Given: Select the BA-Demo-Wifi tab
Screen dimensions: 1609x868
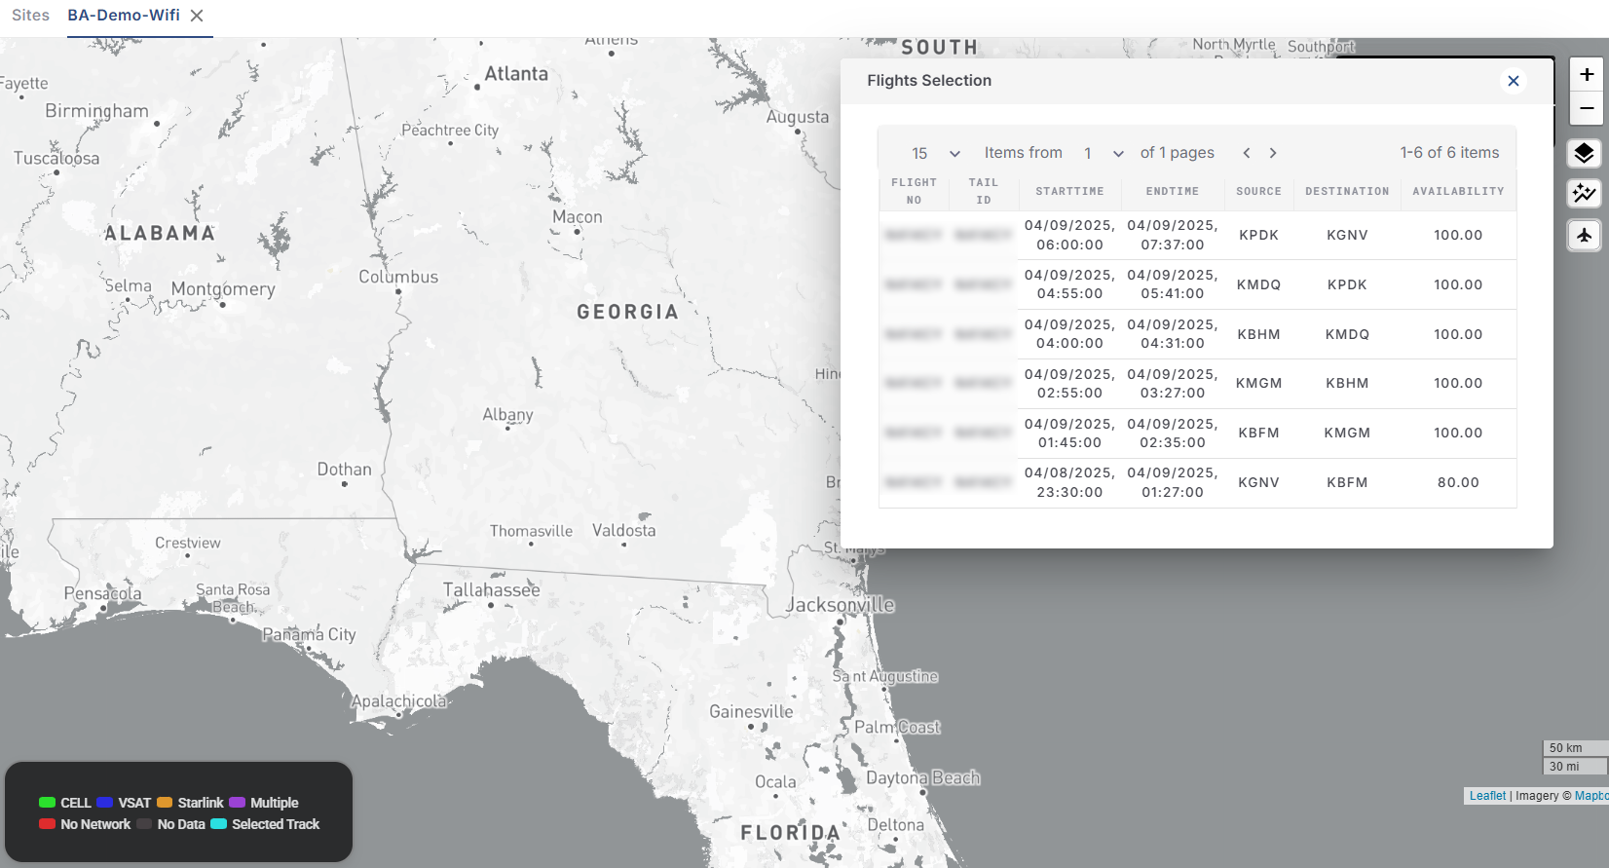Looking at the screenshot, I should [x=124, y=16].
